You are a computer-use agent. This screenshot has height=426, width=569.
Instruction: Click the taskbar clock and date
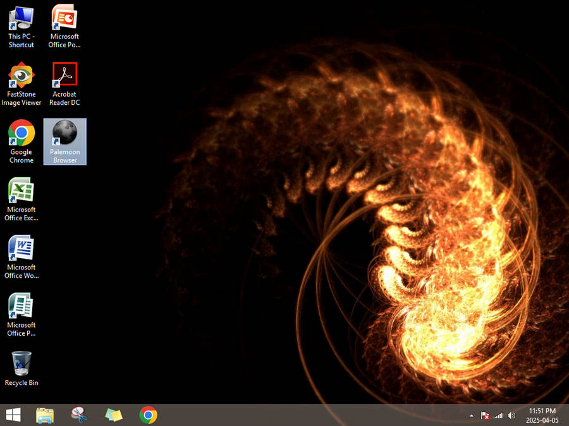coord(542,415)
